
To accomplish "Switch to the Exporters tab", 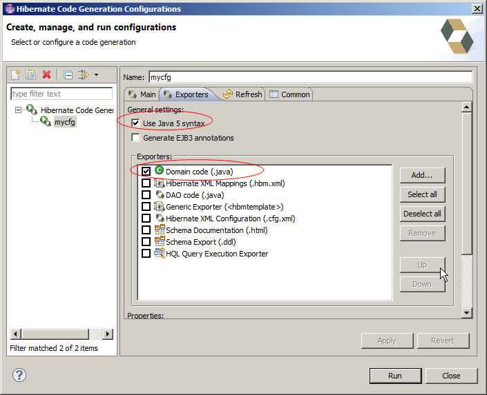I will (x=187, y=94).
